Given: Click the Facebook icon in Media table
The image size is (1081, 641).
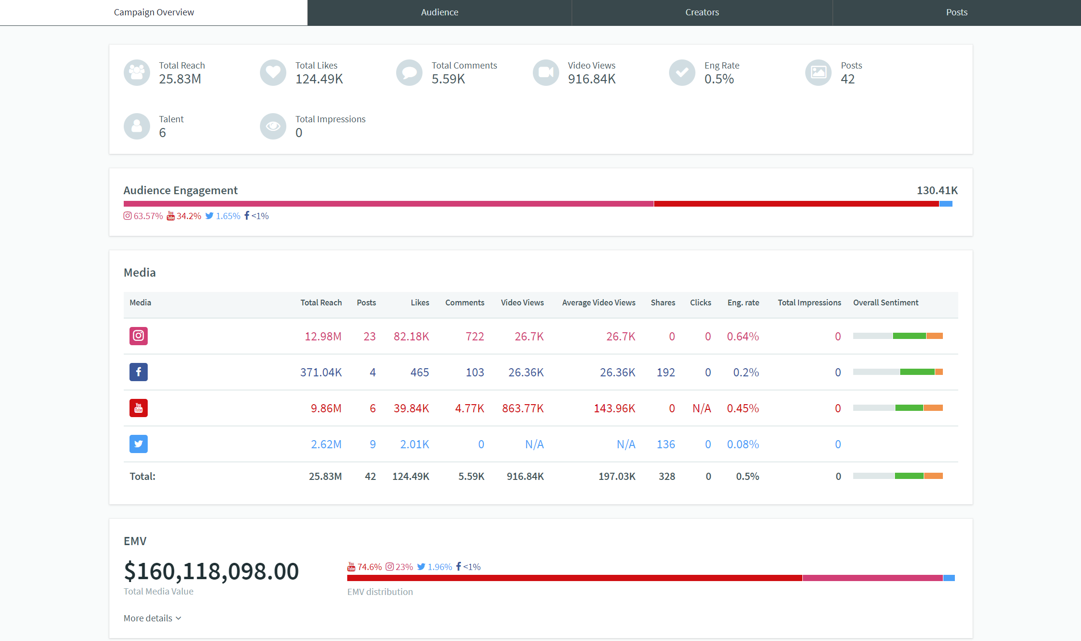Looking at the screenshot, I should [x=138, y=372].
